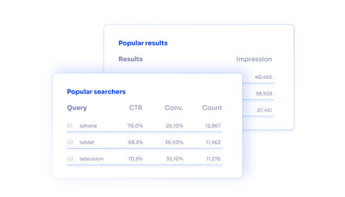
Task: Click the 11,276 count for television
Action: coord(213,159)
